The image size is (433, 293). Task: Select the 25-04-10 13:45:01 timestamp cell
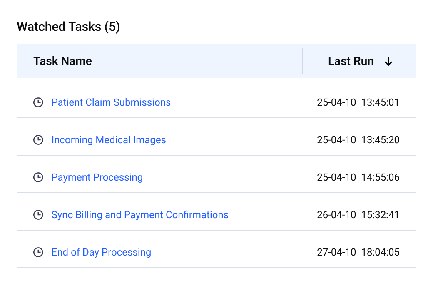pos(358,102)
